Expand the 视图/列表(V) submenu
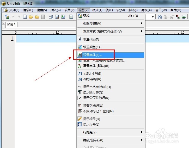 pos(111,24)
